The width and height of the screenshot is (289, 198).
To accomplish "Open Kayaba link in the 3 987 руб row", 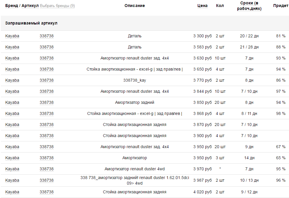I will click(12, 180).
